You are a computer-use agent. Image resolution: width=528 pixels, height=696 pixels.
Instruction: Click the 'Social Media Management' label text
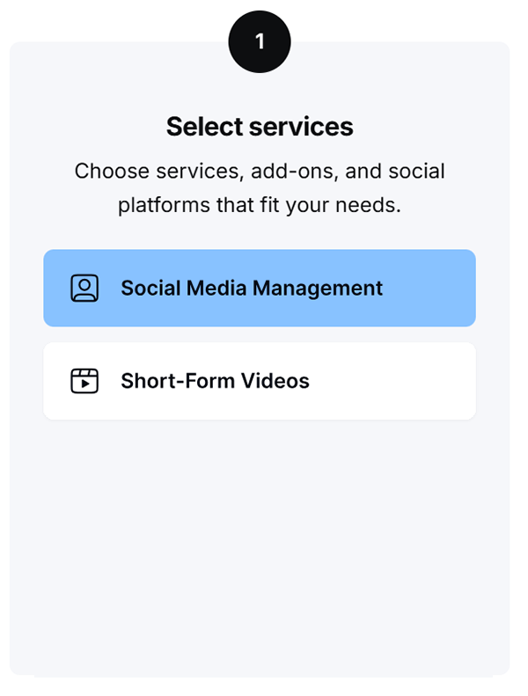(x=252, y=289)
